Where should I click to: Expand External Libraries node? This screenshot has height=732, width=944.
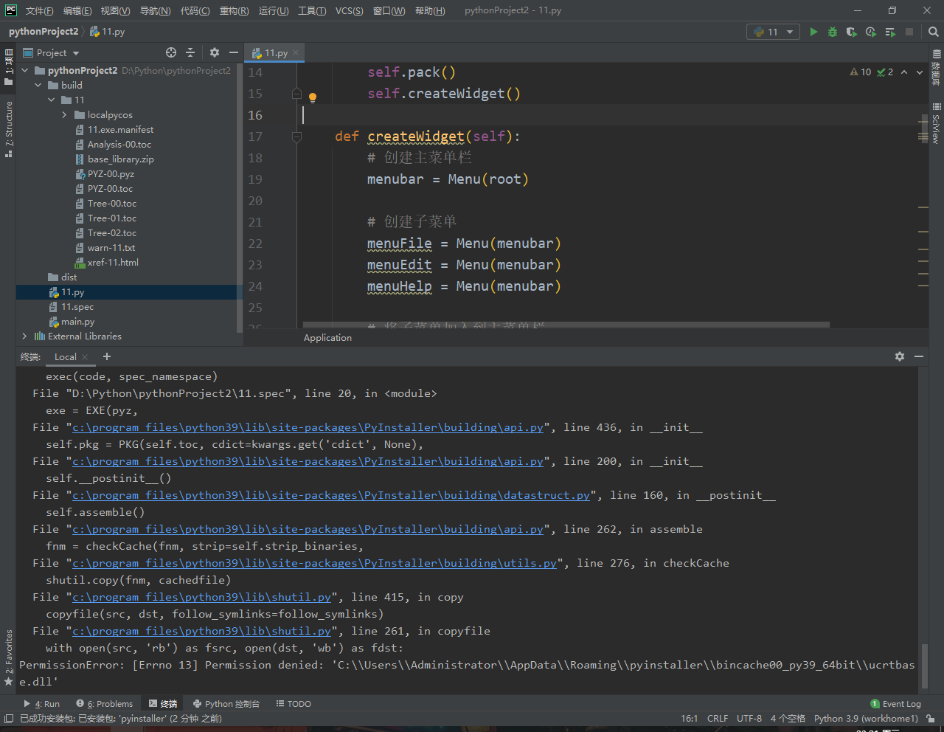pos(25,336)
